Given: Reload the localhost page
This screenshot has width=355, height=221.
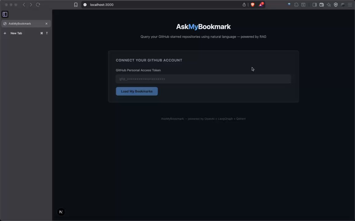Looking at the screenshot, I should coord(38,5).
